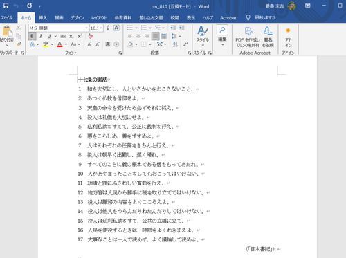
Task: Switch to the Acrobat tab
Action: [228, 18]
